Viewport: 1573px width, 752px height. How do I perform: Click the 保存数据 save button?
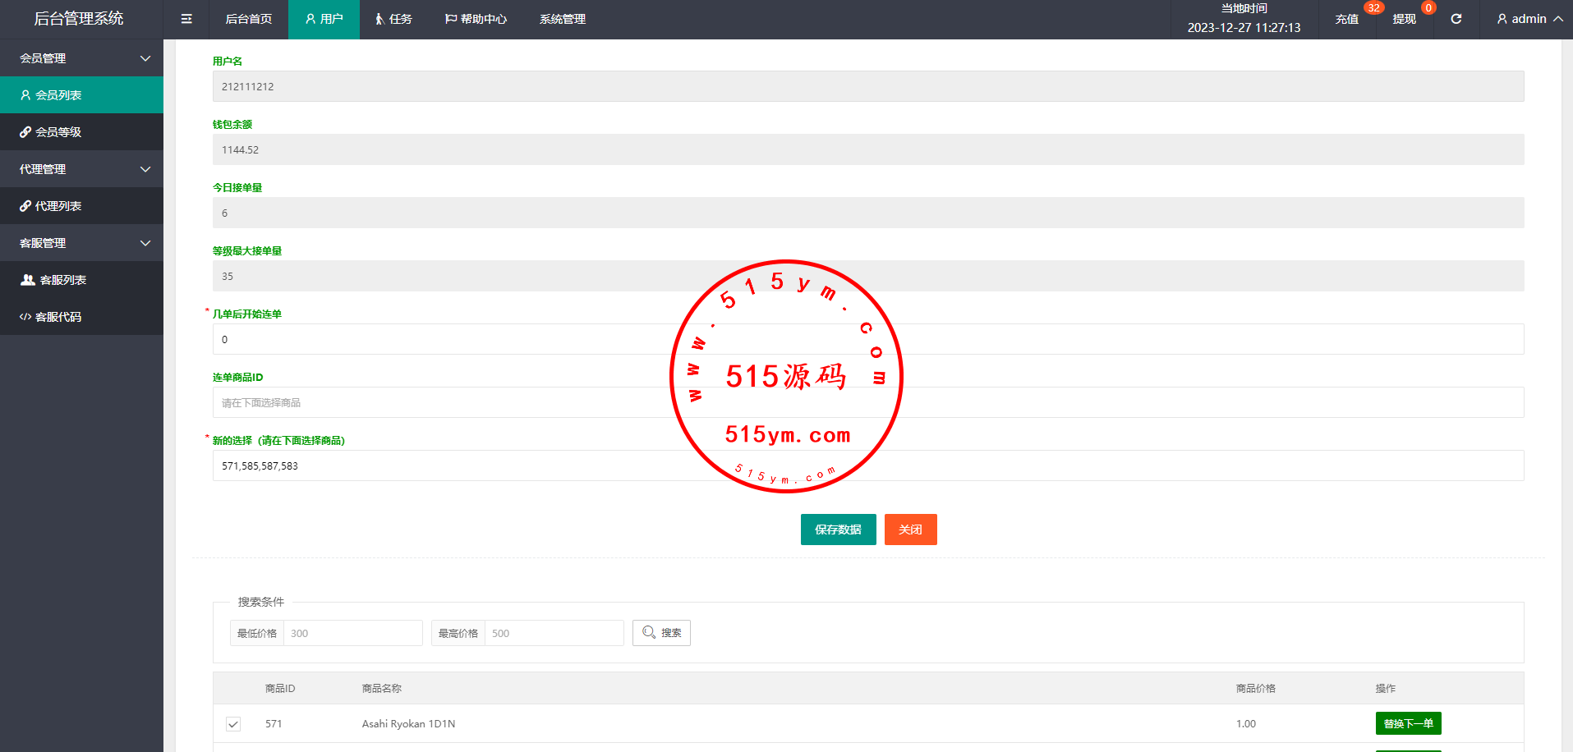pyautogui.click(x=838, y=530)
